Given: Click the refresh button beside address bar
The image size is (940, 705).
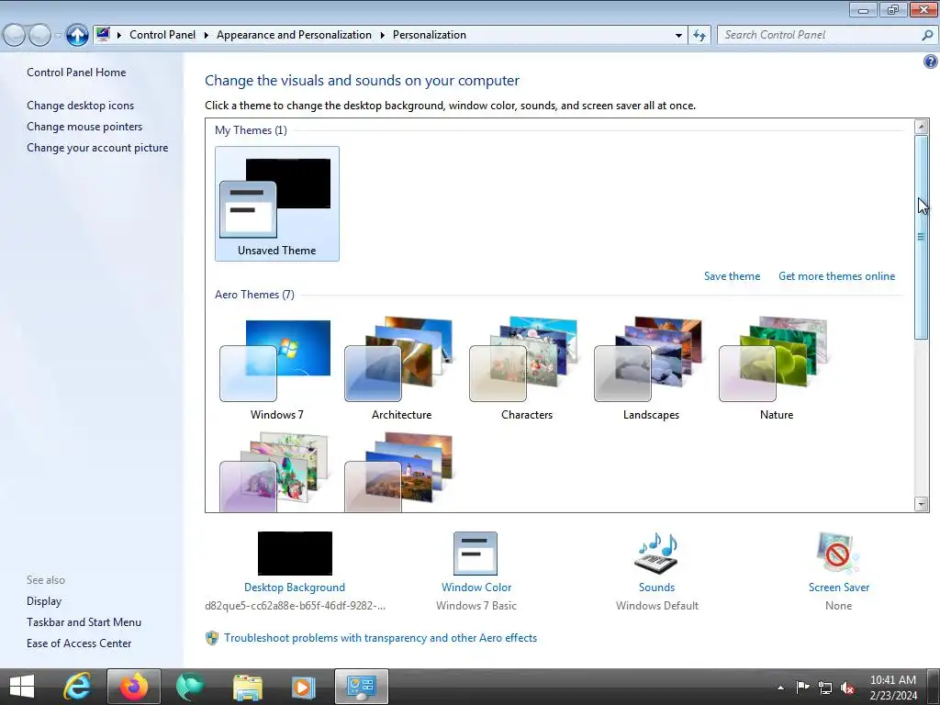Looking at the screenshot, I should [x=699, y=35].
